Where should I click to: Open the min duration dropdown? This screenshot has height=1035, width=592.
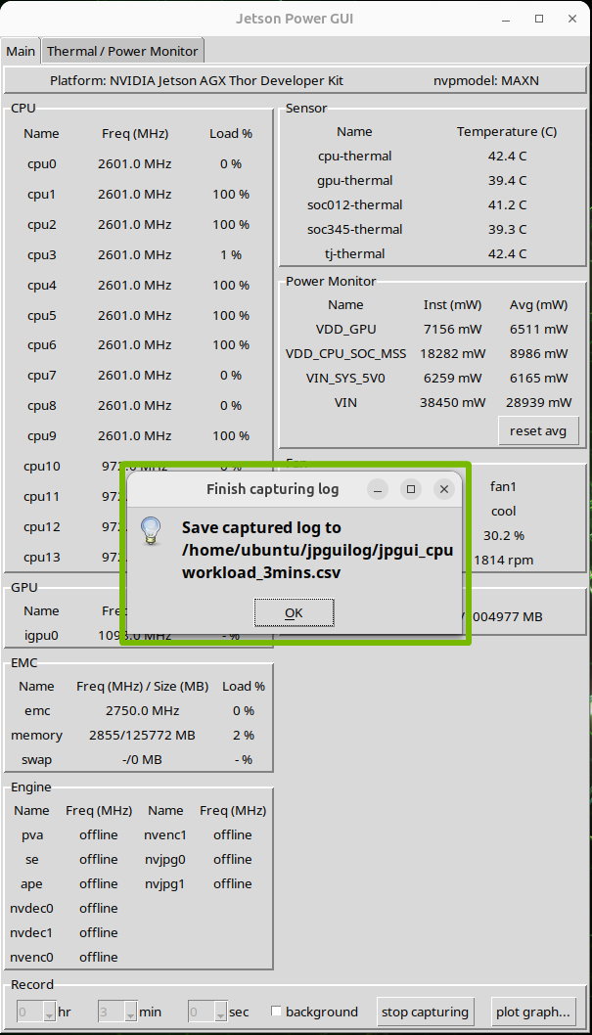(132, 1012)
